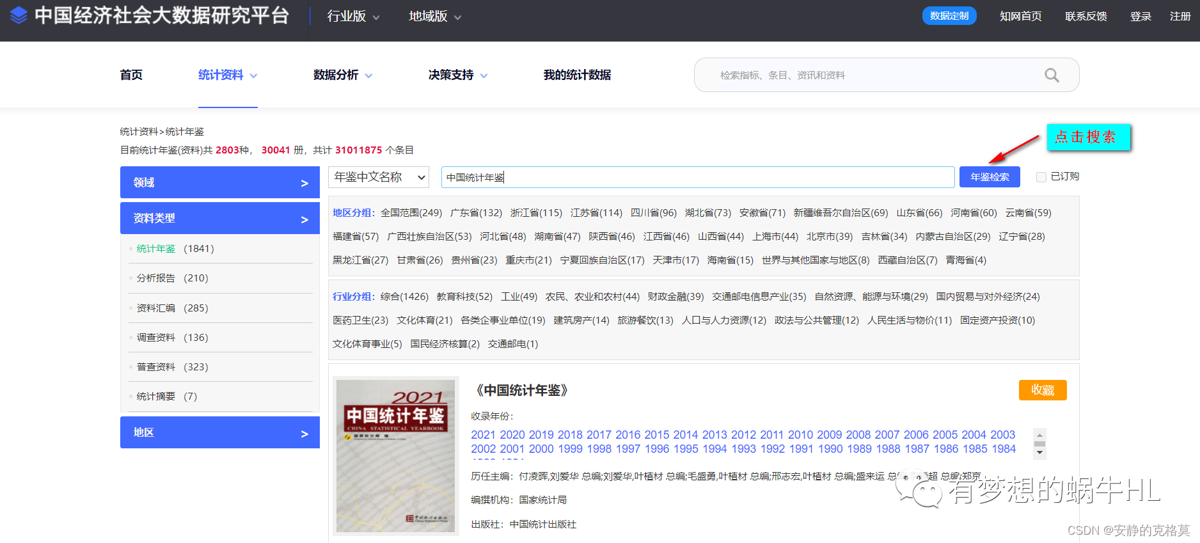The image size is (1200, 543).
Task: Filter by 广东省(132)
Action: click(476, 213)
